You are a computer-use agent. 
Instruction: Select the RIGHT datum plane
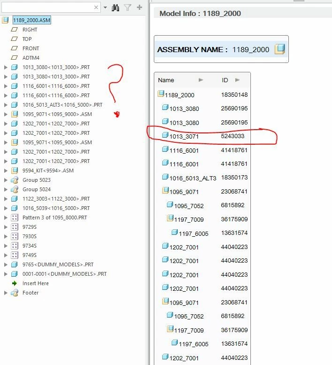coord(30,30)
